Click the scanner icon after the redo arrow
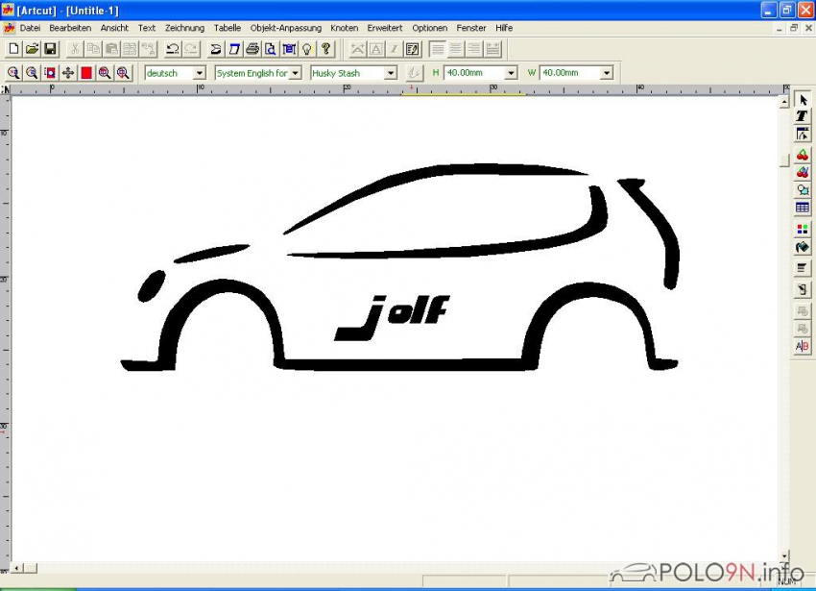Viewport: 816px width, 591px height. pyautogui.click(x=215, y=49)
